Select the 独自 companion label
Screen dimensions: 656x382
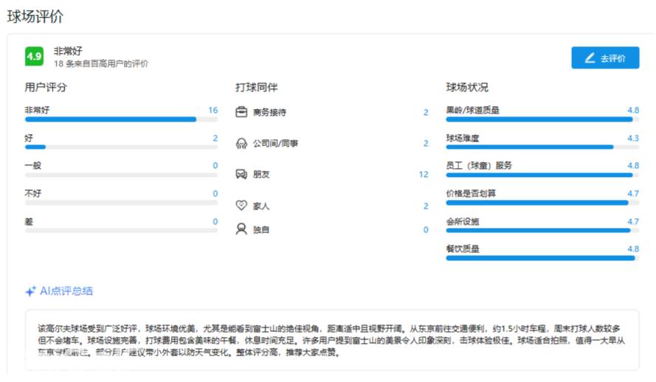261,229
